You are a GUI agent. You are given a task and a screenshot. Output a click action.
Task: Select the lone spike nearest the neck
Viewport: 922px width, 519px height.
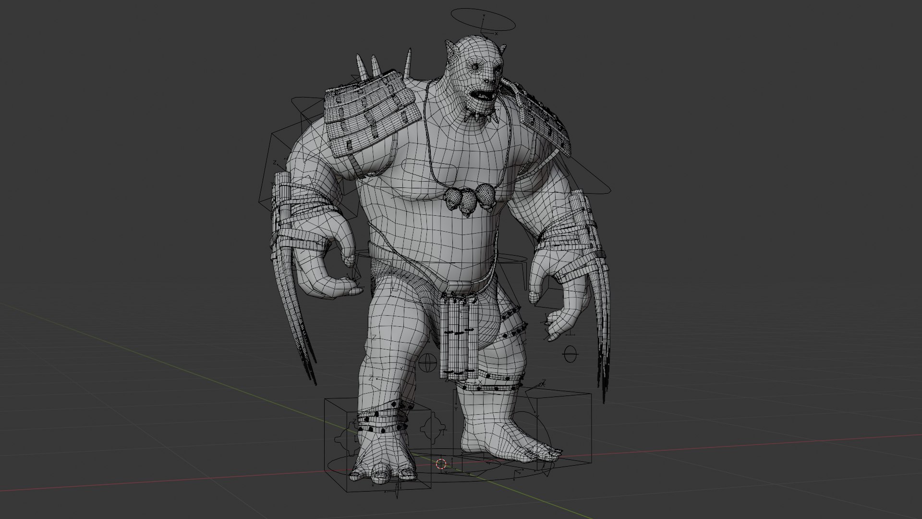point(409,64)
